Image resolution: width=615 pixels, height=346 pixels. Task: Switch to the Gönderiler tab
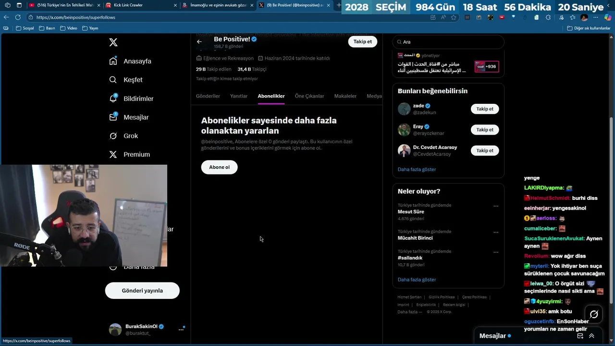[208, 96]
